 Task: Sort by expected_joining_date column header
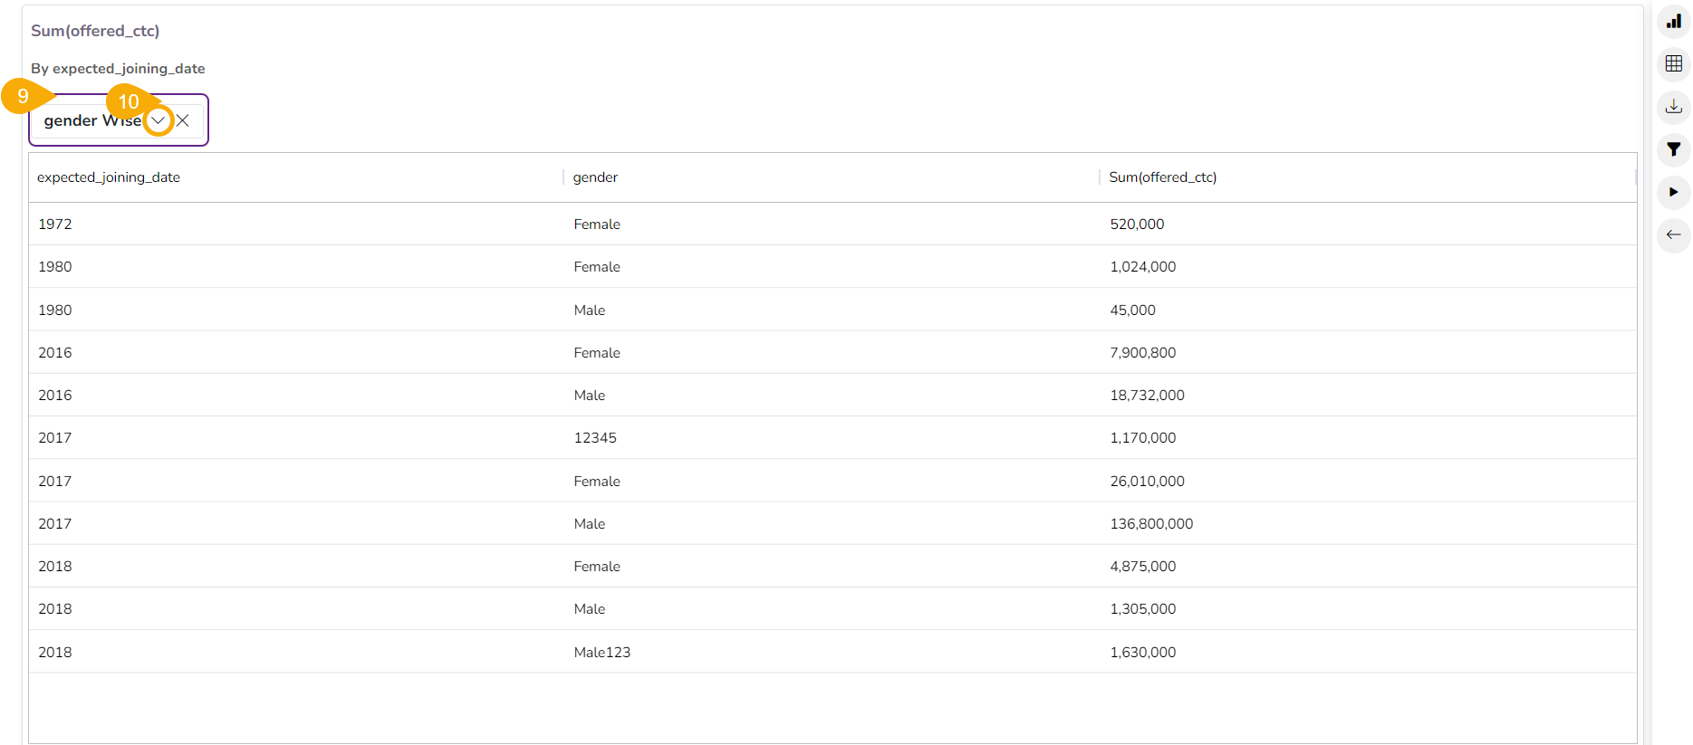click(x=109, y=177)
